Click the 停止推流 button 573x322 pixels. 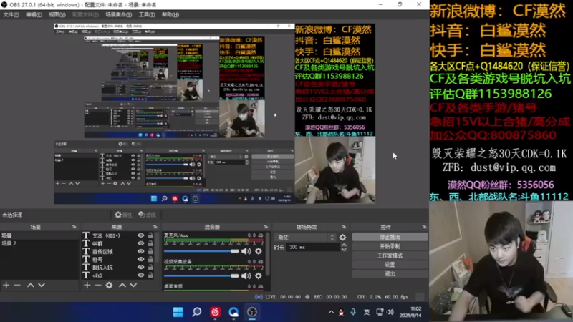coord(390,238)
